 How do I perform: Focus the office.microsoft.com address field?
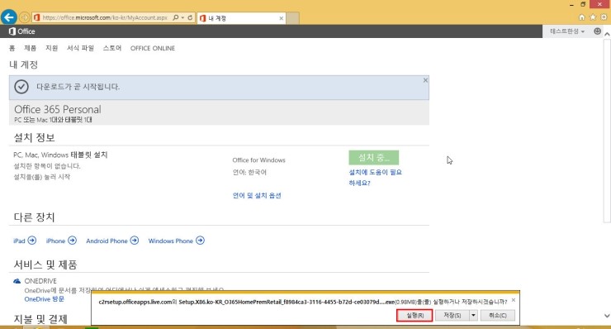click(104, 17)
